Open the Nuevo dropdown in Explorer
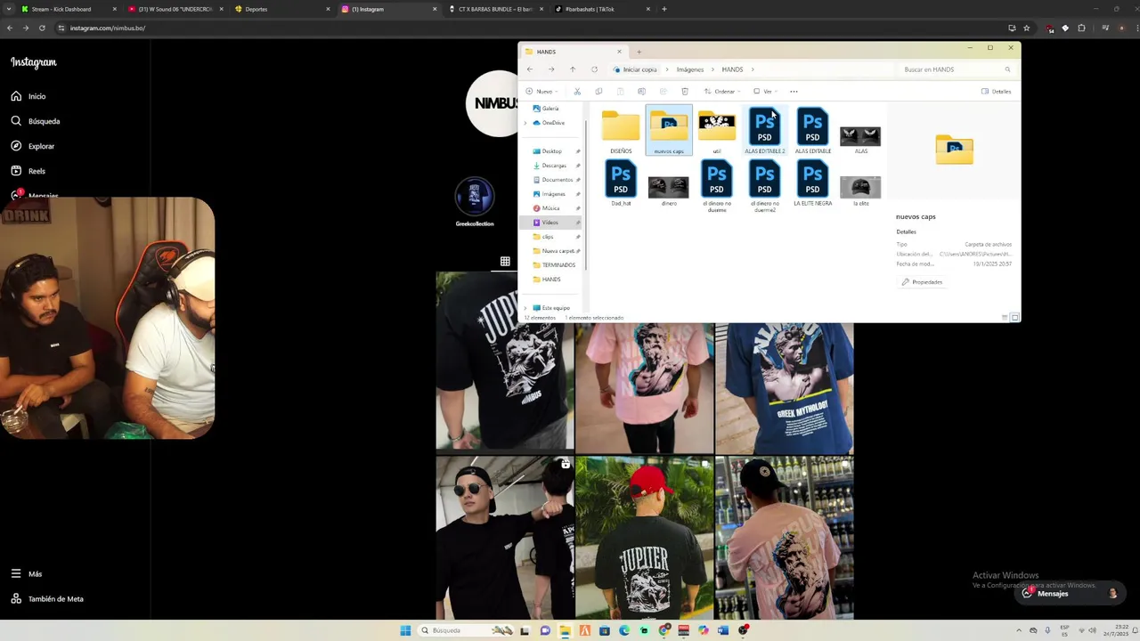The image size is (1140, 641). coord(542,91)
